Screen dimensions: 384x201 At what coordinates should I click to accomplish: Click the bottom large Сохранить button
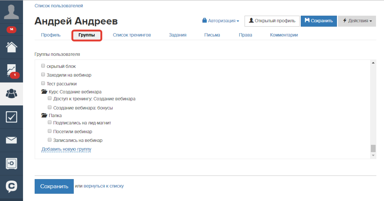[54, 186]
